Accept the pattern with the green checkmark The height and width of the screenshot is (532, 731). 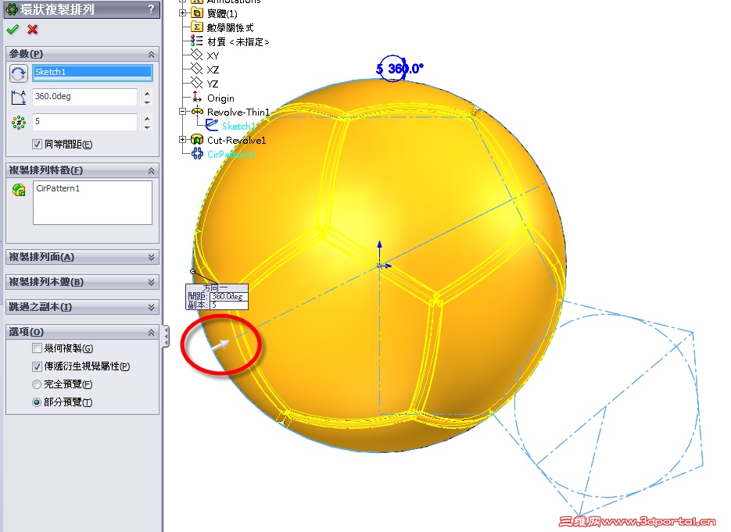click(13, 30)
